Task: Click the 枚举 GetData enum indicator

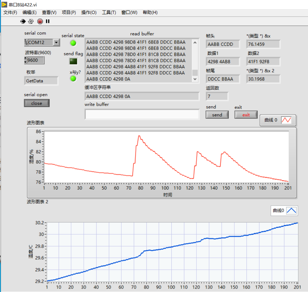Action: pos(41,81)
